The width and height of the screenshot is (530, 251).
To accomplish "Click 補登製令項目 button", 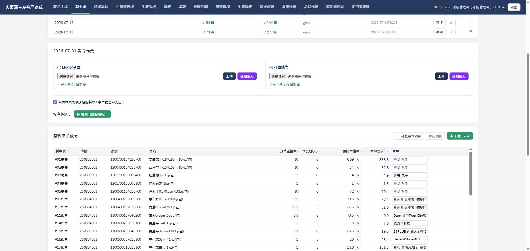I will coord(409,136).
